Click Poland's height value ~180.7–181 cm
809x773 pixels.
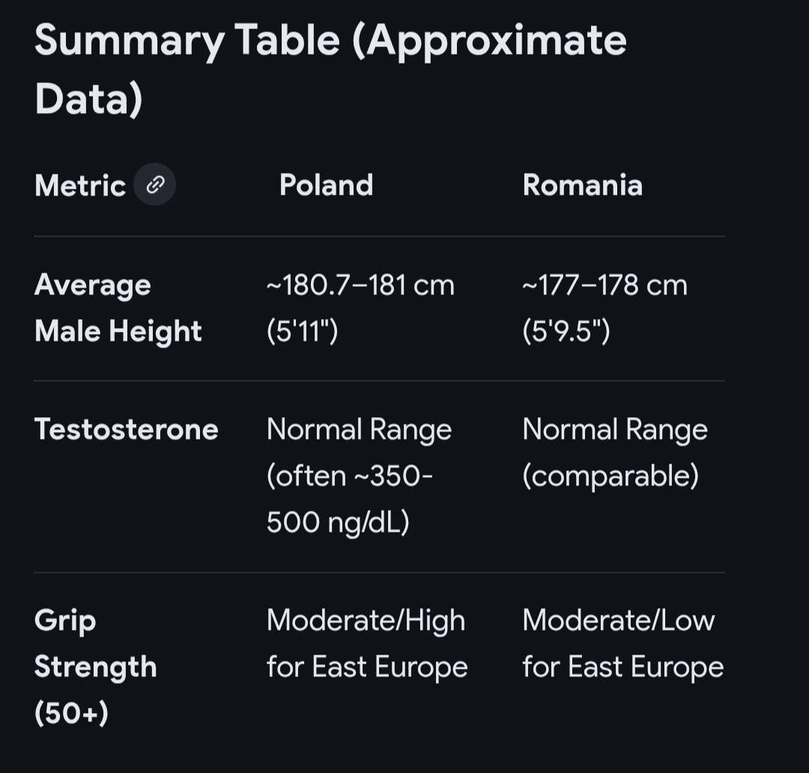pos(360,285)
